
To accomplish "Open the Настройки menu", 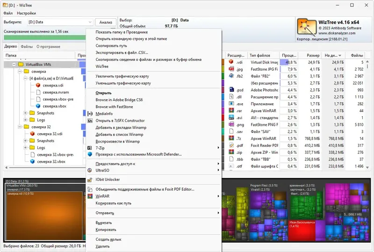I will coord(26,13).
